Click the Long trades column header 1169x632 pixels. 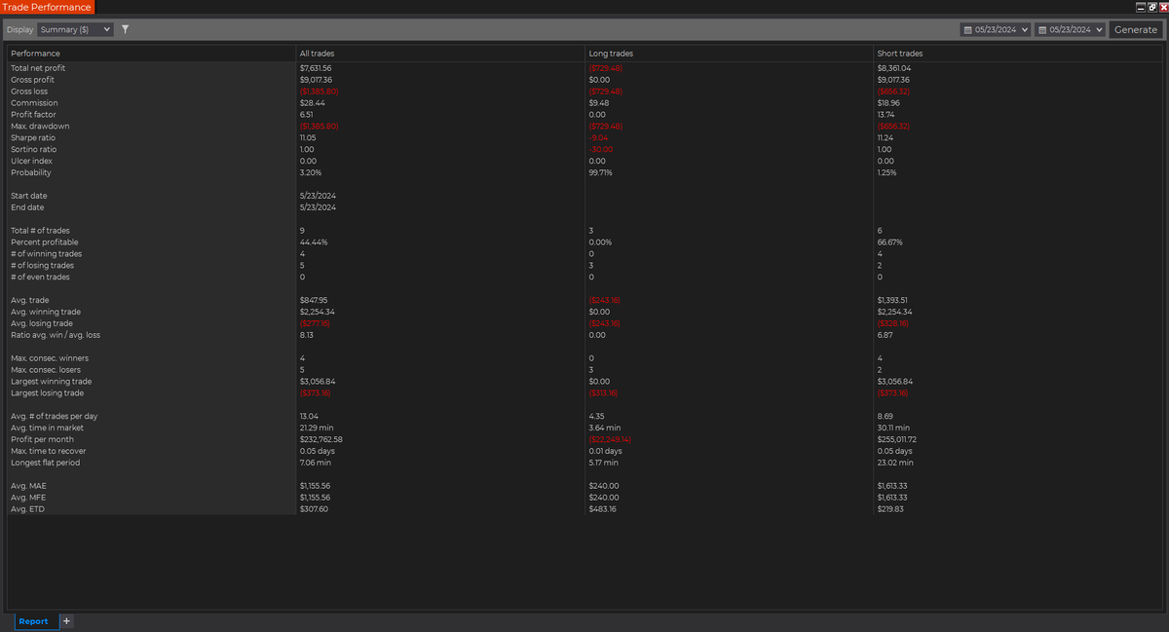610,54
